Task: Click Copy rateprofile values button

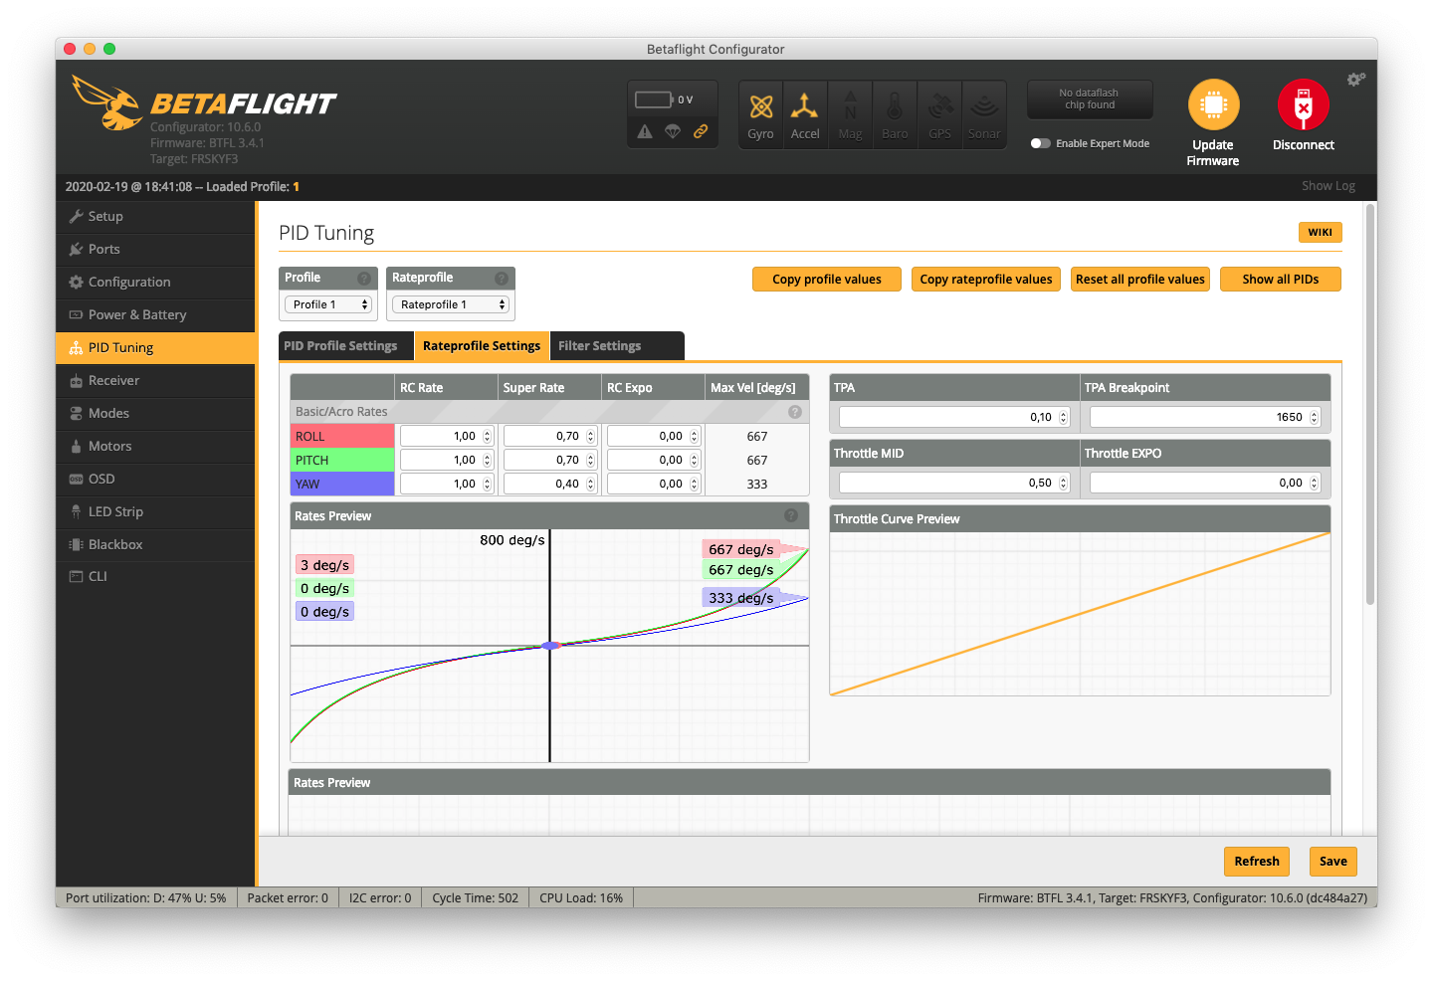Action: tap(986, 280)
